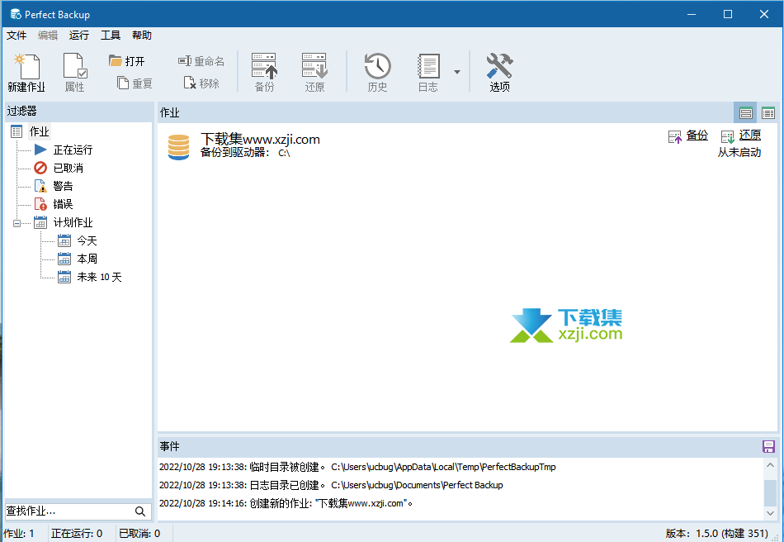
Task: Open the 运行 menu
Action: point(79,35)
